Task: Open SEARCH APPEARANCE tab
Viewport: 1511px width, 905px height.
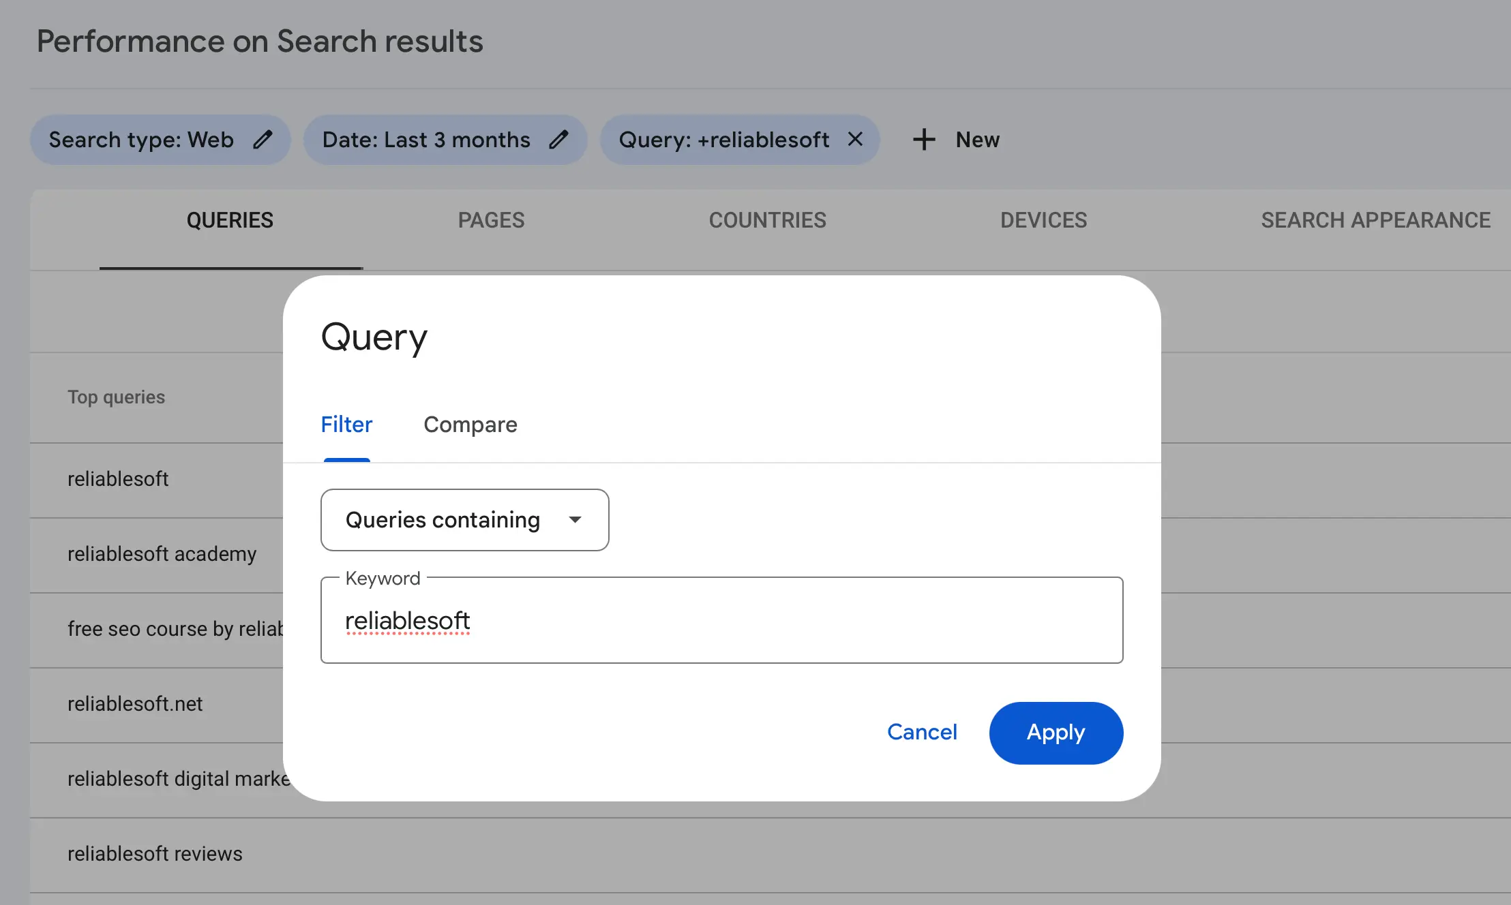Action: pyautogui.click(x=1375, y=220)
